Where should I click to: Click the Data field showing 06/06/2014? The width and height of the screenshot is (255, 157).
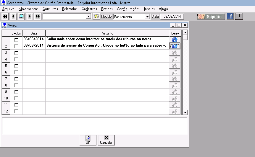(x=172, y=17)
